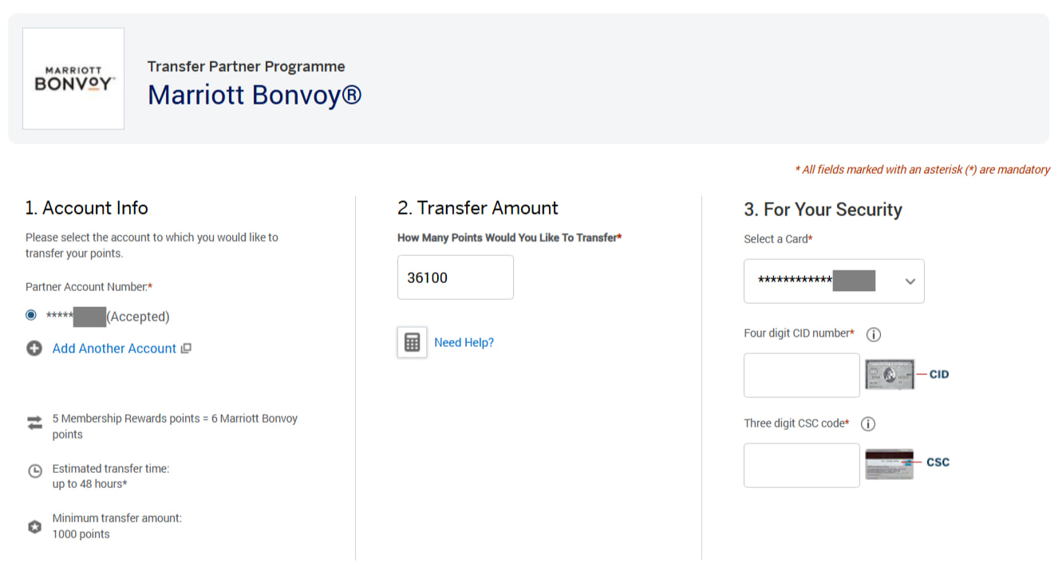Click the plus icon to add another account
This screenshot has width=1058, height=571.
tap(34, 349)
